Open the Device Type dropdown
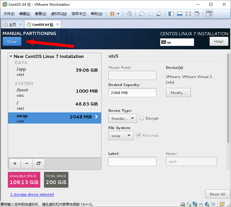231x207 pixels. [x=123, y=118]
